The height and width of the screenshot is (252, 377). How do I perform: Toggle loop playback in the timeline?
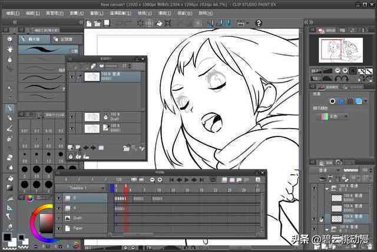coord(213,180)
